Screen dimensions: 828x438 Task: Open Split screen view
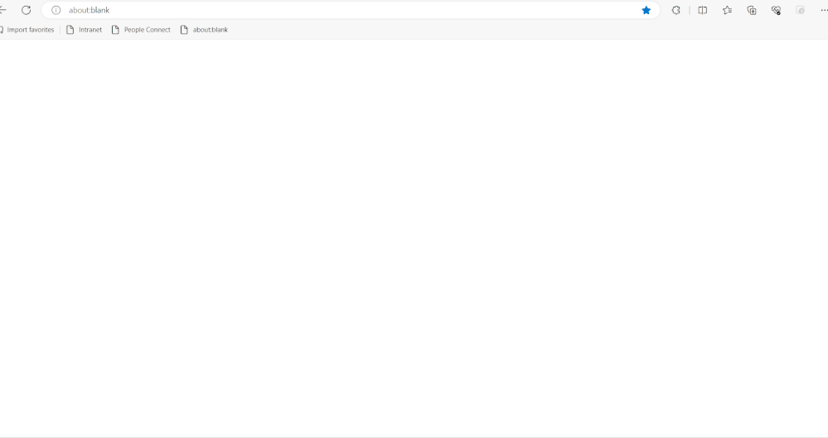click(702, 10)
